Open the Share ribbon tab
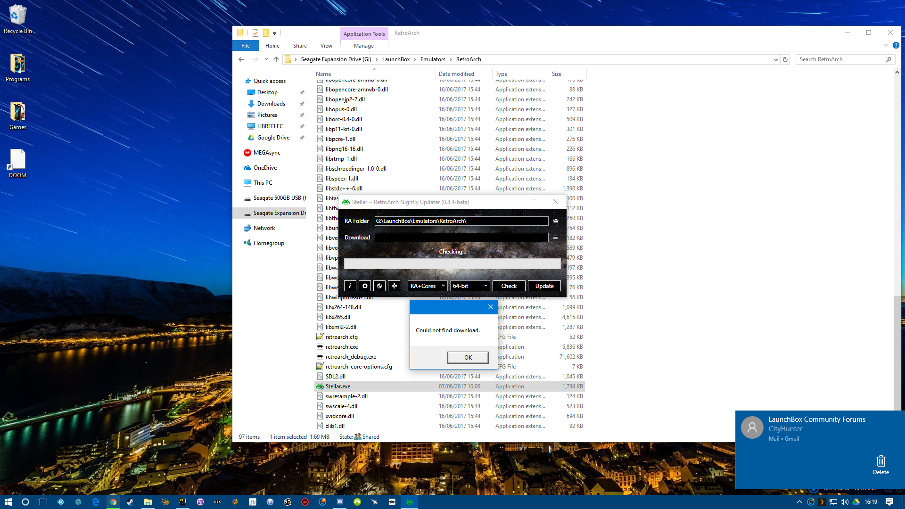 click(300, 46)
